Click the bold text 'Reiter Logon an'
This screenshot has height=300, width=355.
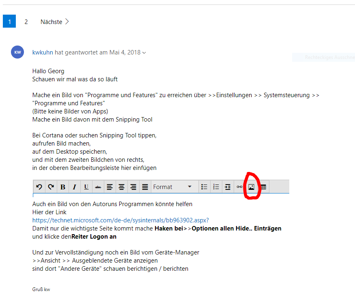[x=94, y=237]
